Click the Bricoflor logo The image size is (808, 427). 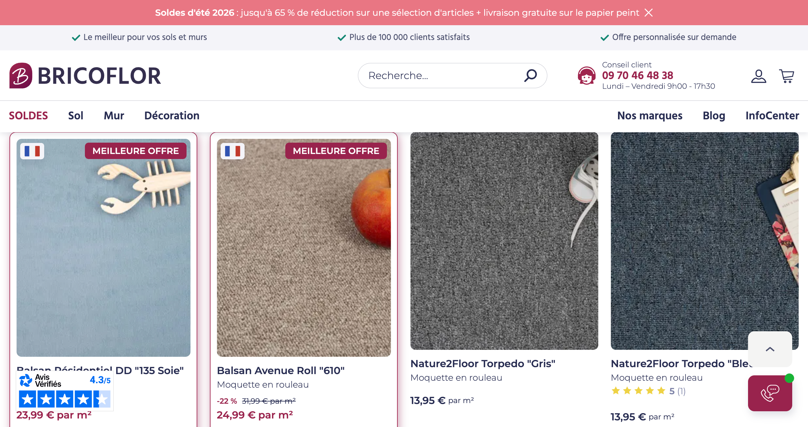[x=85, y=76]
